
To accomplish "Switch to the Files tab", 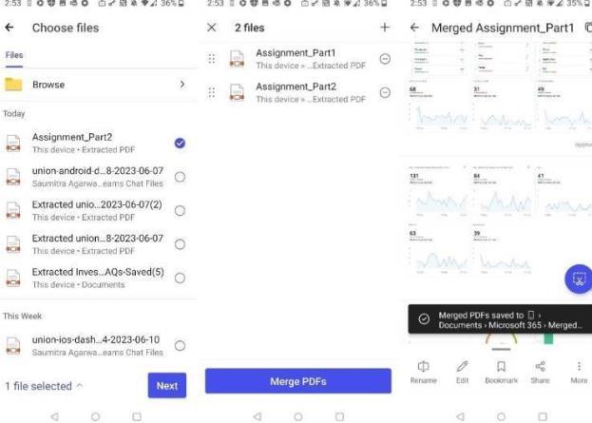I will pyautogui.click(x=13, y=55).
